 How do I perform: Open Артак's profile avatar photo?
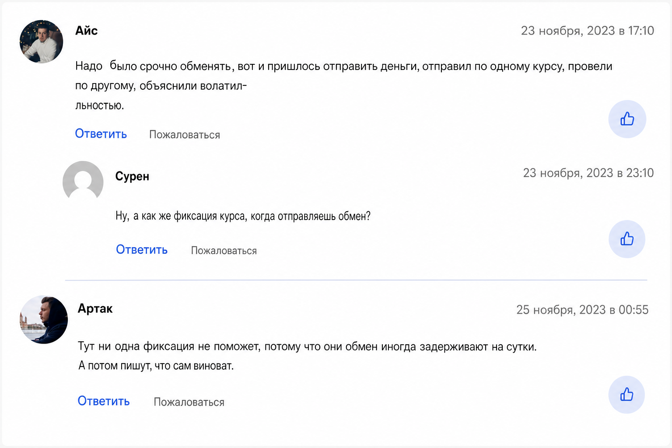44,319
